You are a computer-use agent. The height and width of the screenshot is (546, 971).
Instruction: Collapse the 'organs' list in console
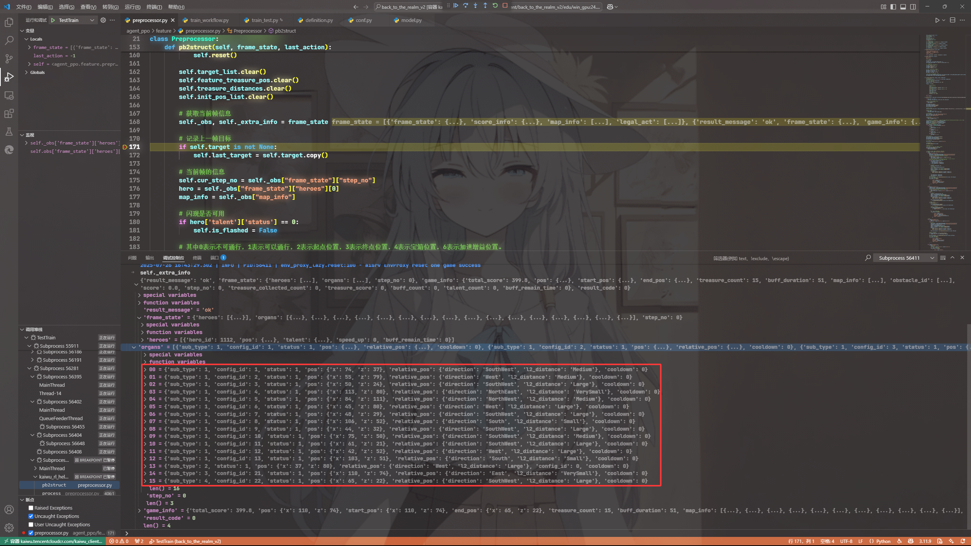click(134, 347)
